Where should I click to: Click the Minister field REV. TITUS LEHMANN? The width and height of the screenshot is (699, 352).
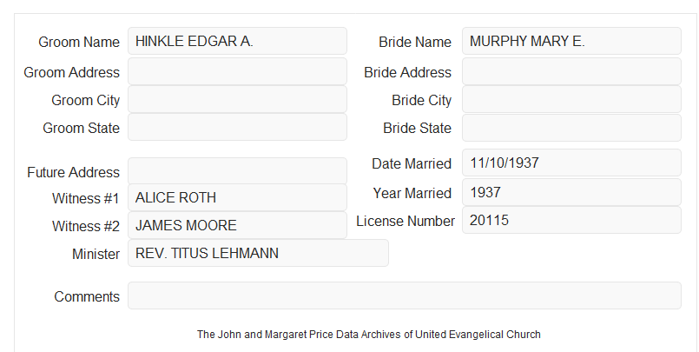[x=258, y=253]
